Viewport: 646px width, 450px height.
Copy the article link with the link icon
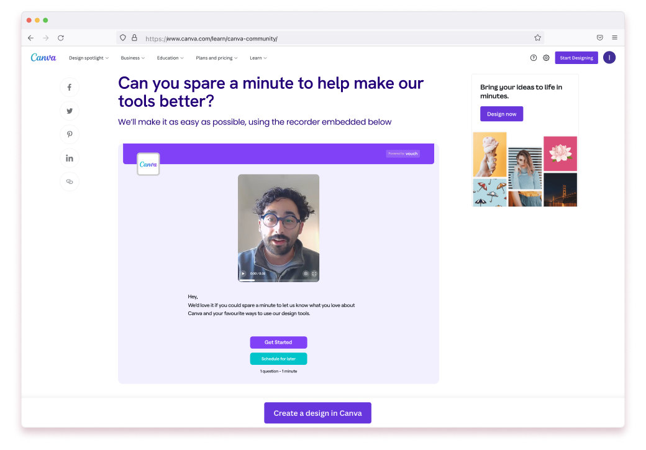coord(70,181)
